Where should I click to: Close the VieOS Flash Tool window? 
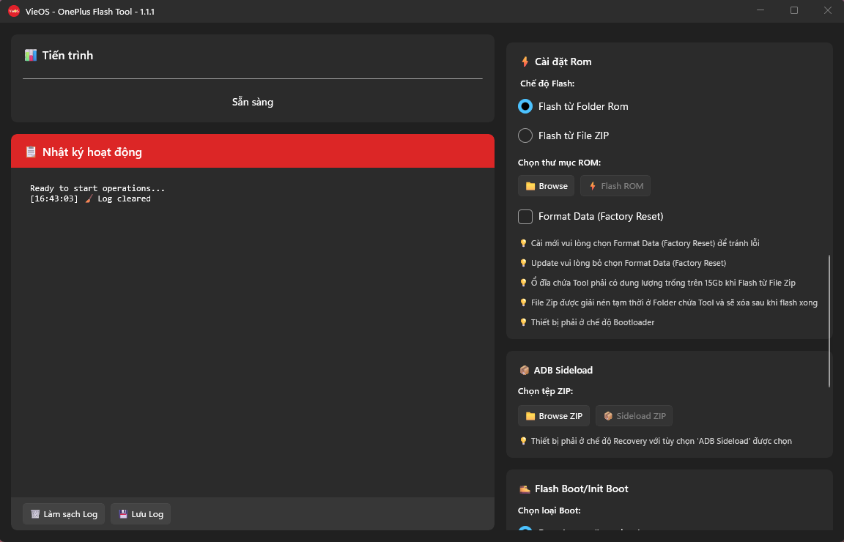[x=827, y=10]
